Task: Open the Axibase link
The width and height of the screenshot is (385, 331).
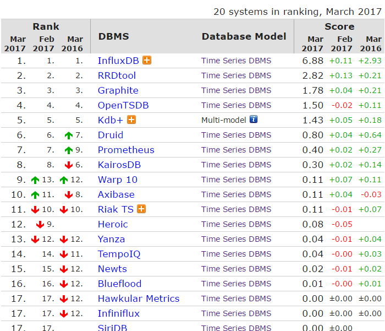Action: [x=116, y=194]
